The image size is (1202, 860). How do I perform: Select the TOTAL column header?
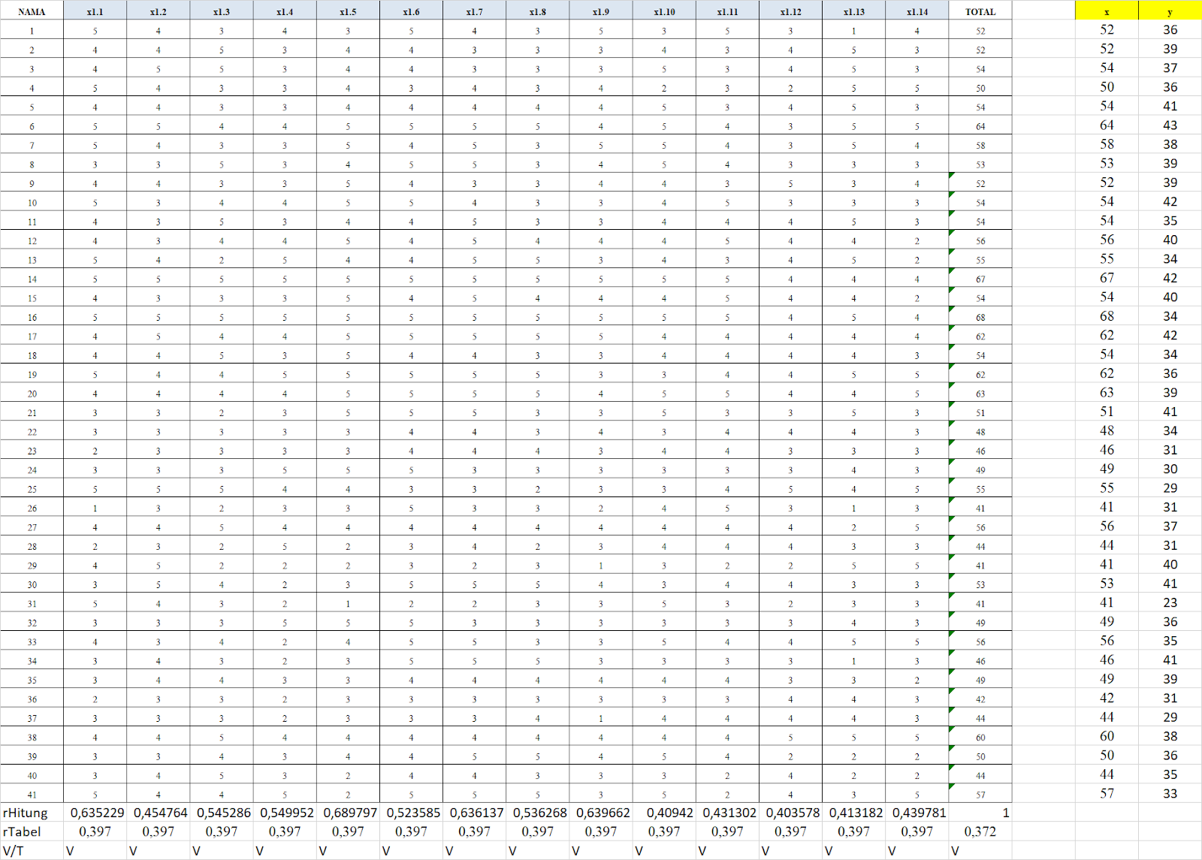coord(980,11)
